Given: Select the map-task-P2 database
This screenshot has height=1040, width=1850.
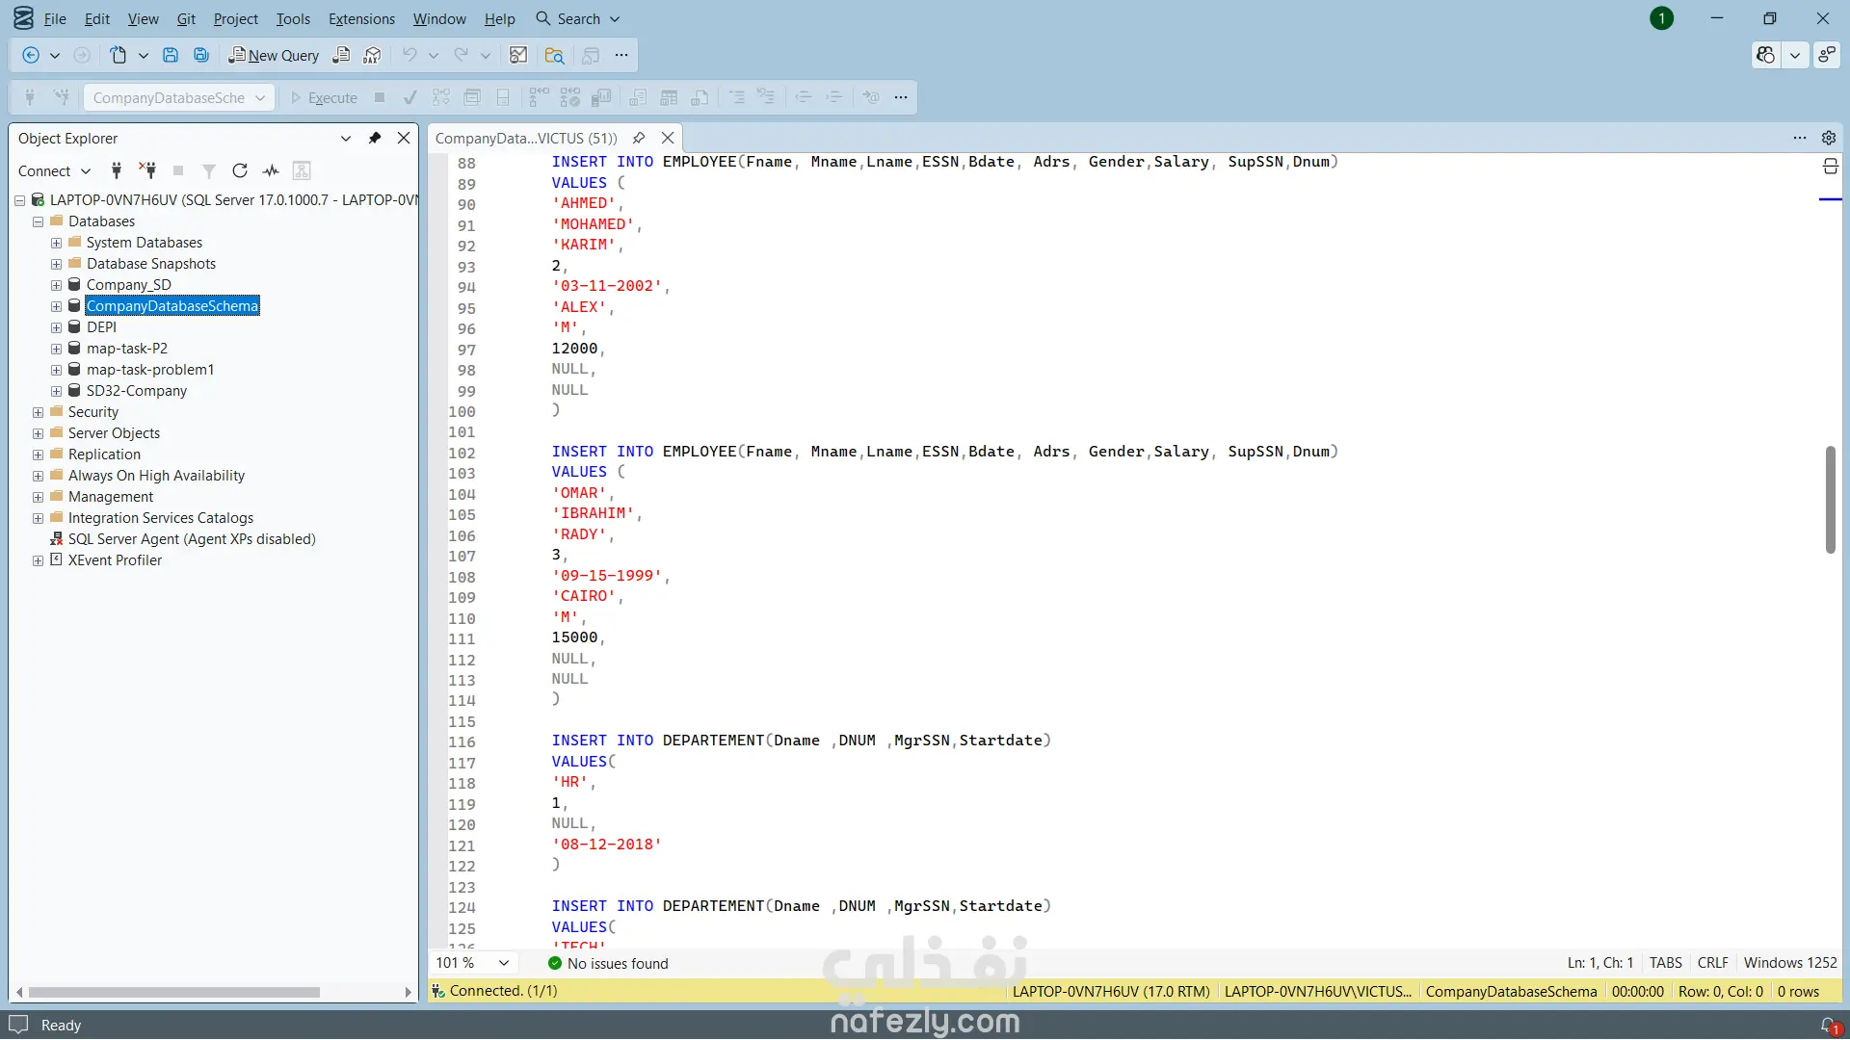Looking at the screenshot, I should coord(127,349).
